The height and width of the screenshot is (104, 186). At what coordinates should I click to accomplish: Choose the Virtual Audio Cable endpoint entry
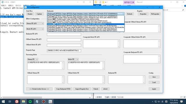[x=86, y=19]
